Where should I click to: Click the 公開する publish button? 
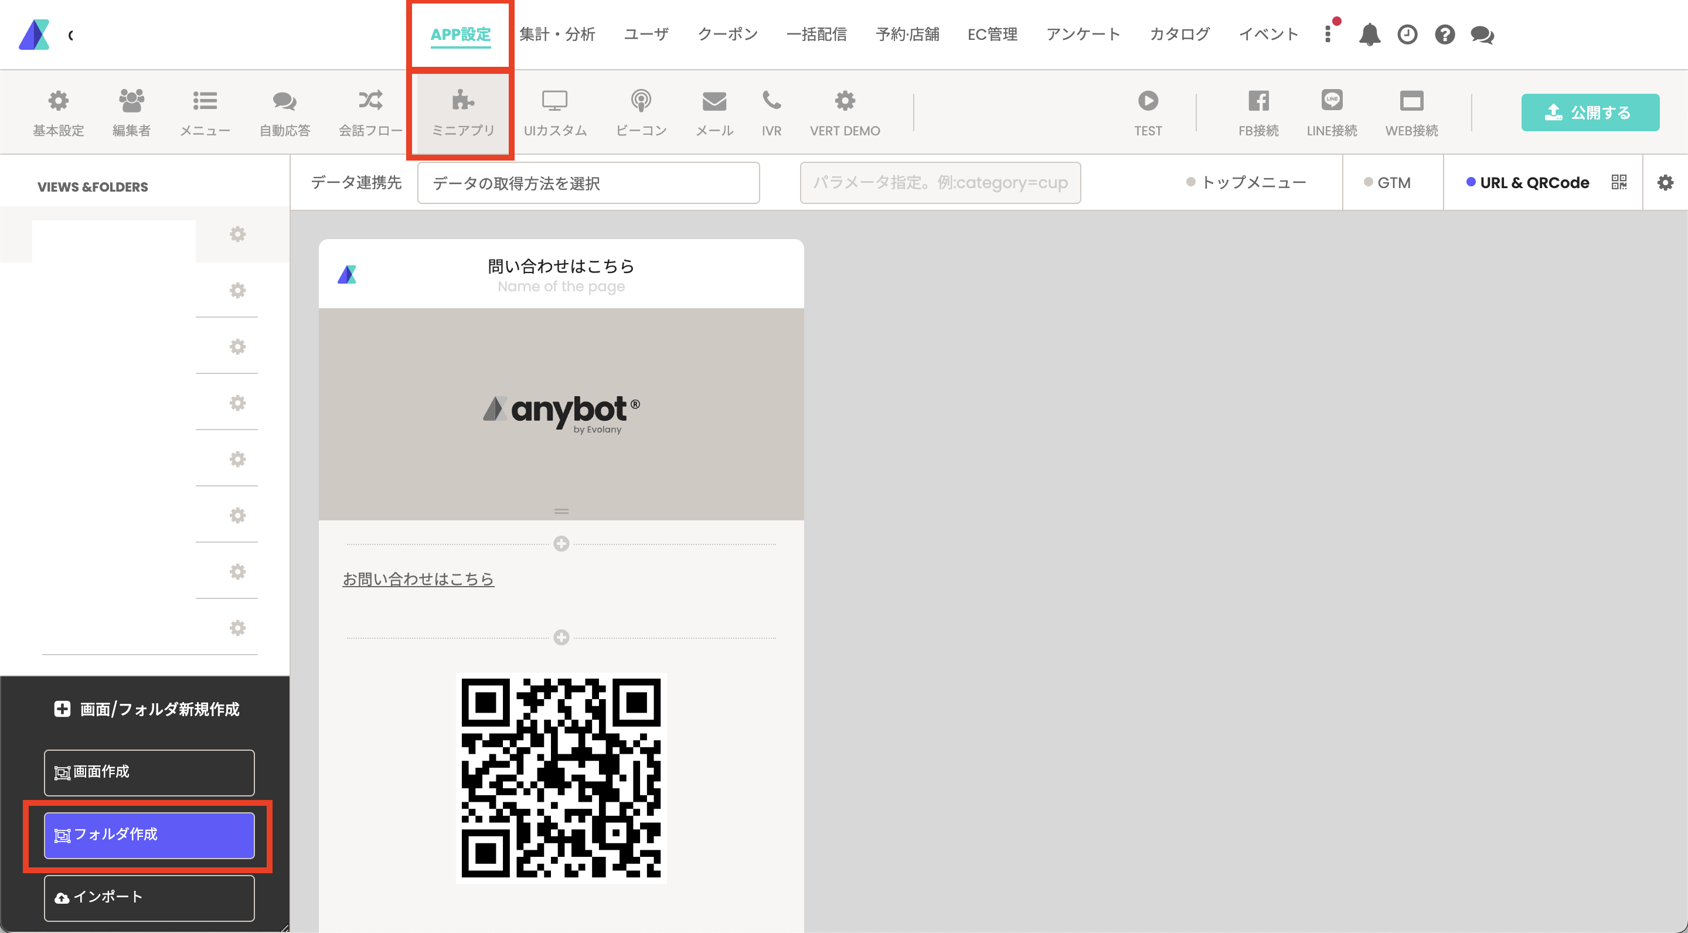point(1590,113)
